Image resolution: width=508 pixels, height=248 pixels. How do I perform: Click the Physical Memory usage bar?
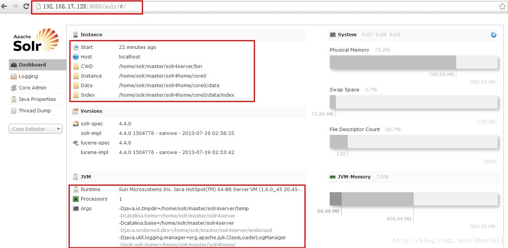414,62
